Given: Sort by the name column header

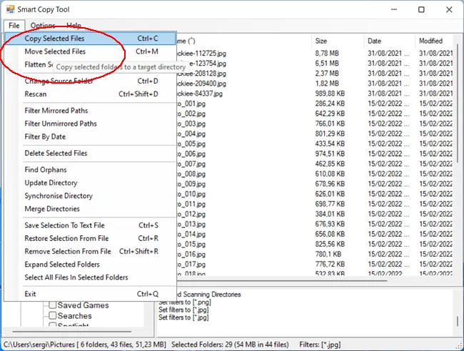Looking at the screenshot, I should [244, 41].
